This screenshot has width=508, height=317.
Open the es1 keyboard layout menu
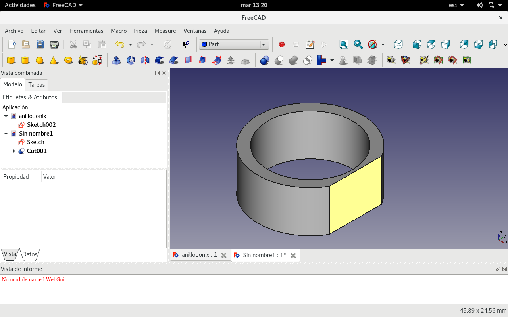click(456, 5)
